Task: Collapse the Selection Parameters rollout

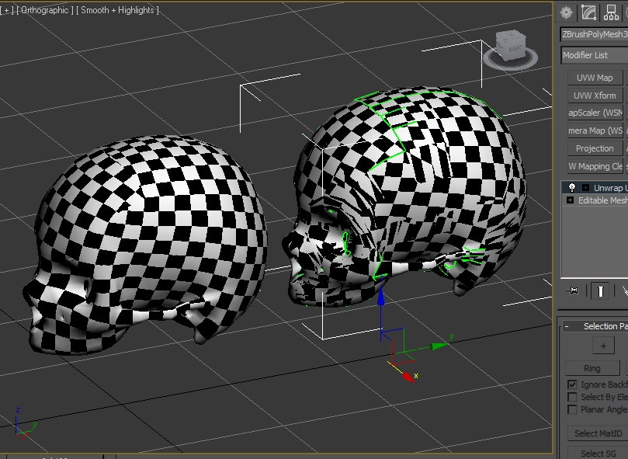Action: coord(566,326)
